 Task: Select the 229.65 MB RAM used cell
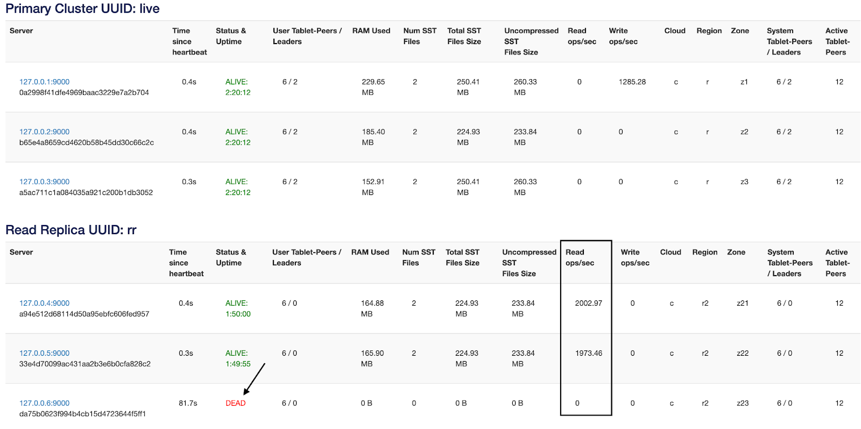(373, 87)
